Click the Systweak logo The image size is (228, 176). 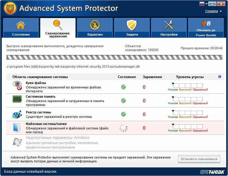pyautogui.click(x=212, y=172)
